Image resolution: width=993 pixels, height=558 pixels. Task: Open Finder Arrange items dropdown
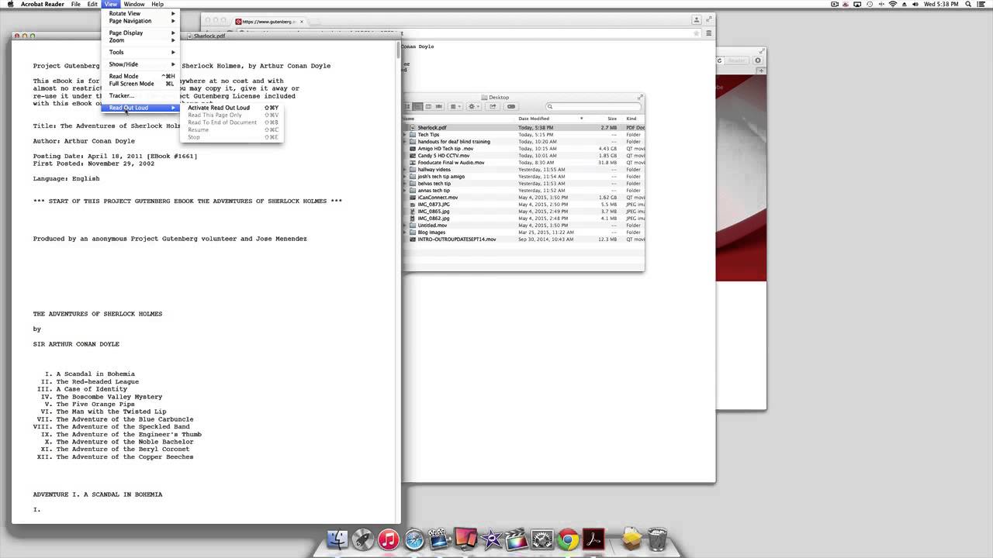[x=455, y=106]
